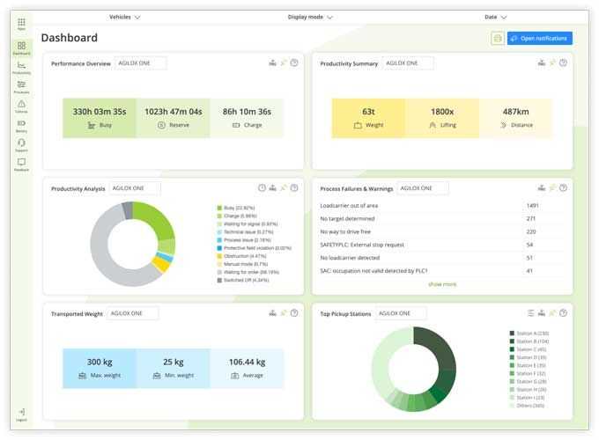Toggle Station A legend entry
The image size is (599, 440).
[529, 334]
